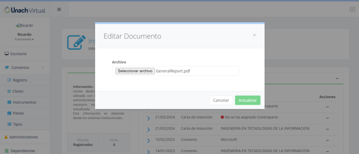This screenshot has width=359, height=154.
Task: Click the red status dot in 21/03/2024 row
Action: pos(222,117)
